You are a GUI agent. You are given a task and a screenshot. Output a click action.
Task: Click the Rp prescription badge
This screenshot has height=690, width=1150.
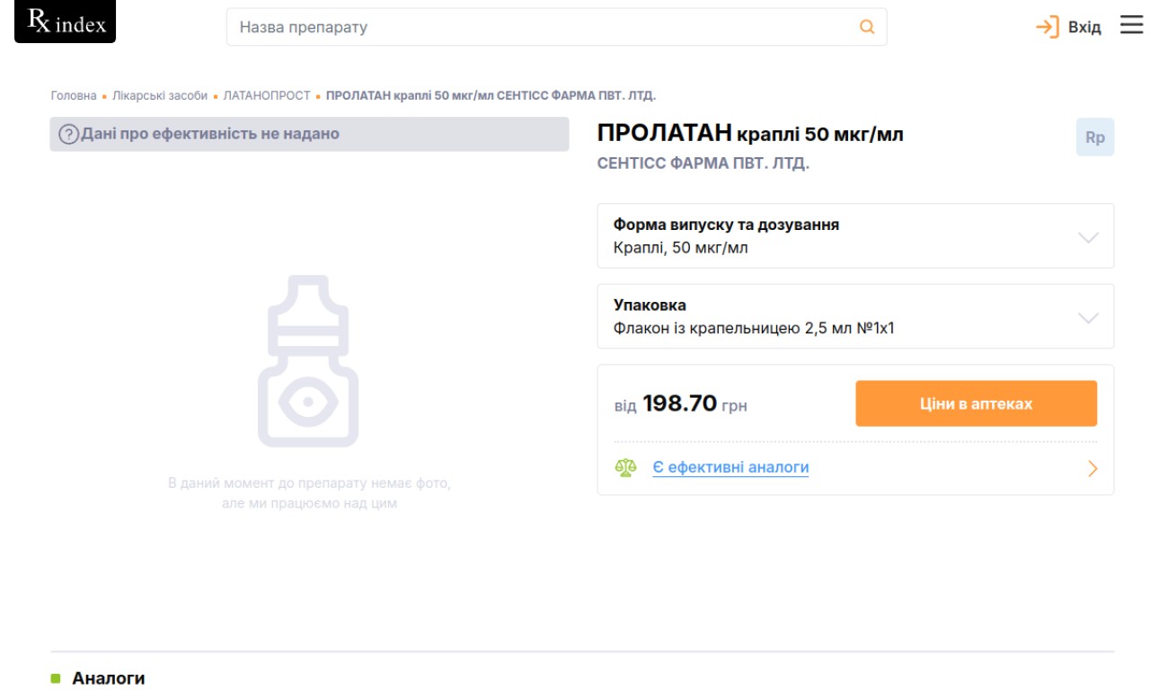click(x=1094, y=137)
